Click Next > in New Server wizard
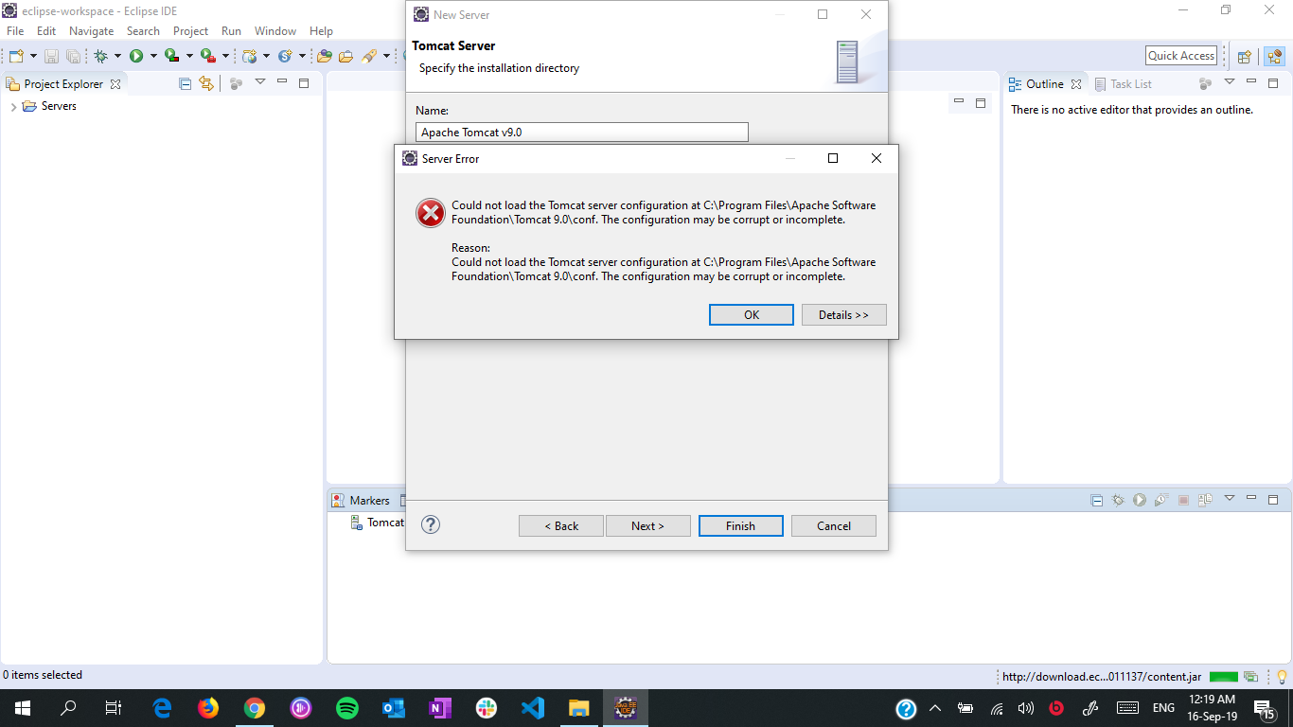The width and height of the screenshot is (1293, 727). pos(647,526)
